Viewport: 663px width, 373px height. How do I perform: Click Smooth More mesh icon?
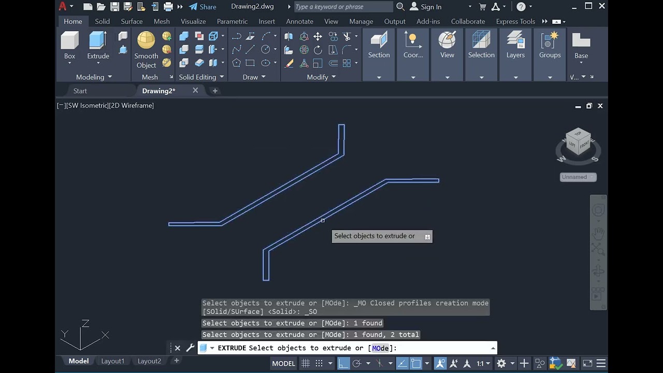[167, 36]
